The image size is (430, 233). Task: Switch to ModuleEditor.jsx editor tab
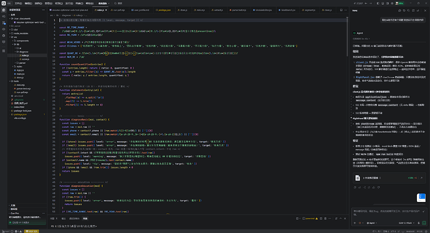point(263,10)
